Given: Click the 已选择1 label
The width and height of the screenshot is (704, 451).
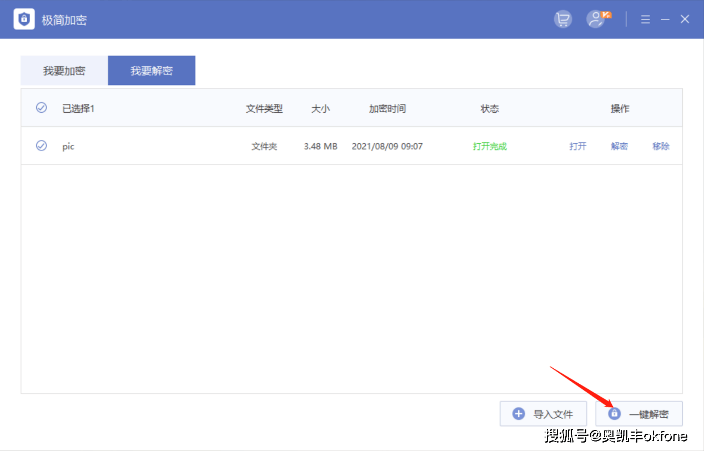Looking at the screenshot, I should (78, 108).
